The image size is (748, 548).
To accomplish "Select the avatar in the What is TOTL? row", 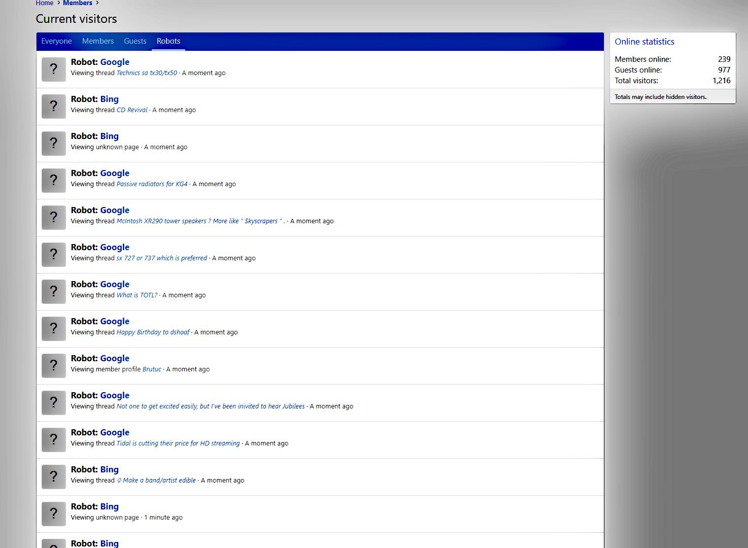I will [54, 292].
